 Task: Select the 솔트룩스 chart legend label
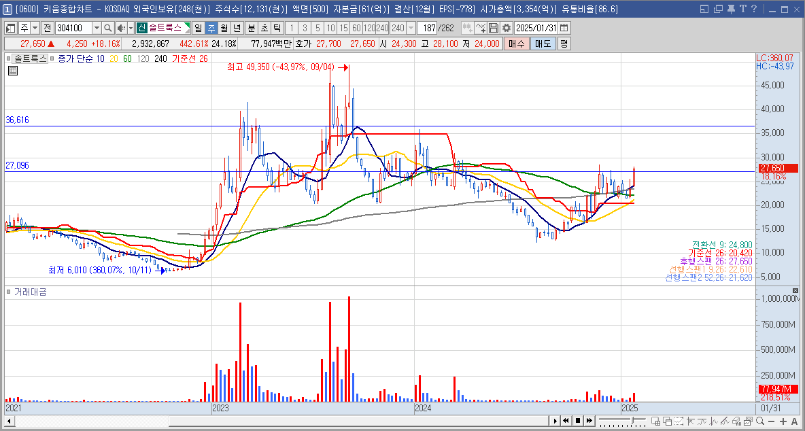pyautogui.click(x=31, y=58)
